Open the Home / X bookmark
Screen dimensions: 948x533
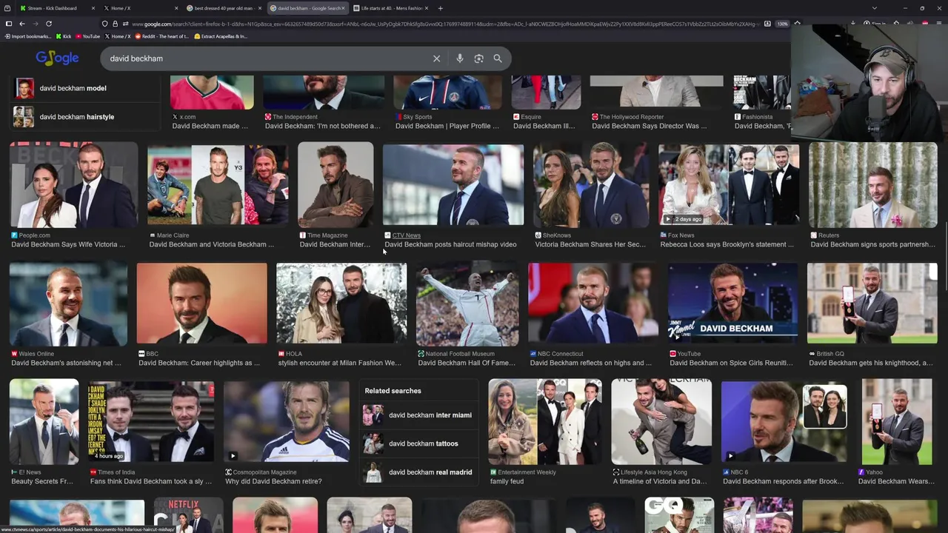tap(118, 36)
